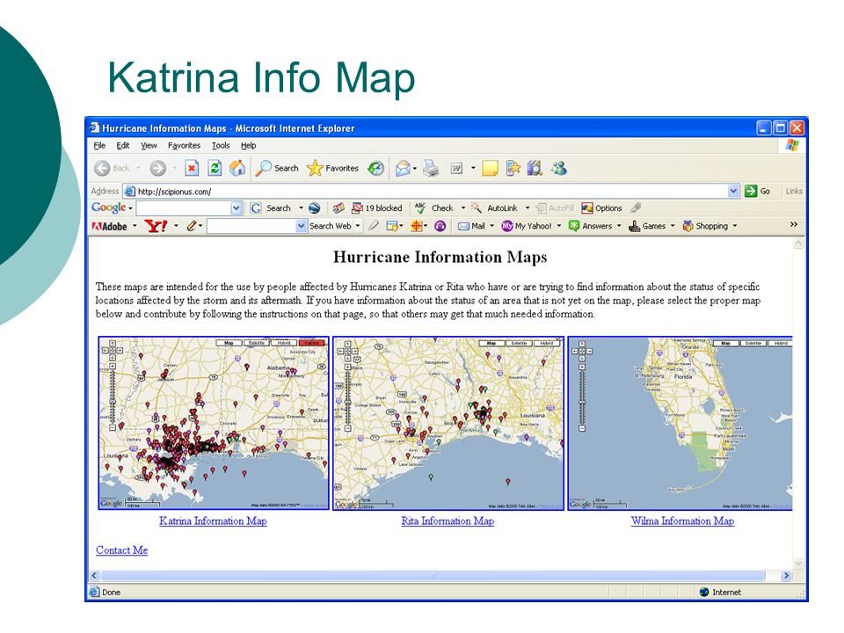Follow the Wilma Information Map link

(x=682, y=521)
